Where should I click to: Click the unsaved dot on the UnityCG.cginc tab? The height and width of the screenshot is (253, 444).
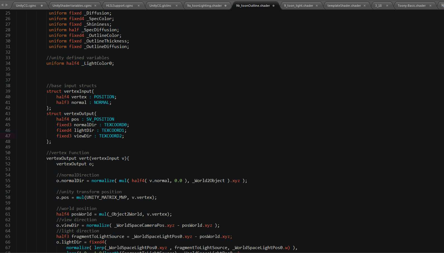(42, 6)
